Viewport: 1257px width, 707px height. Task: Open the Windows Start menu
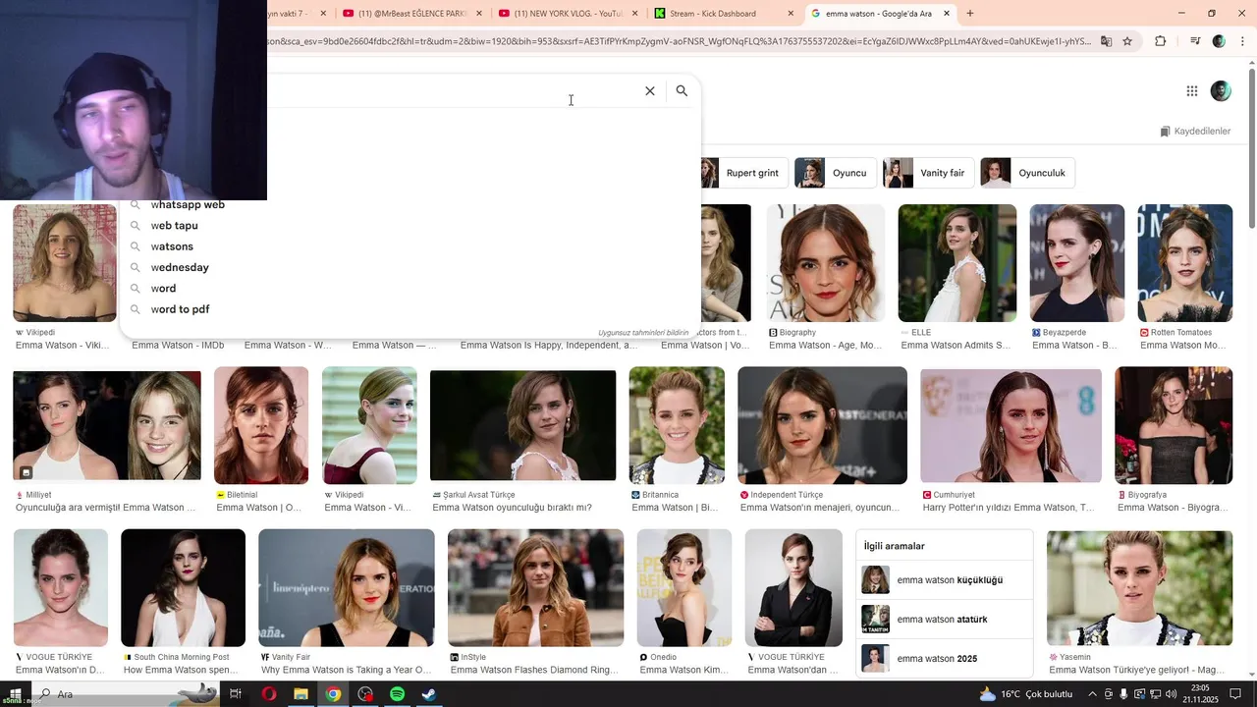(16, 694)
